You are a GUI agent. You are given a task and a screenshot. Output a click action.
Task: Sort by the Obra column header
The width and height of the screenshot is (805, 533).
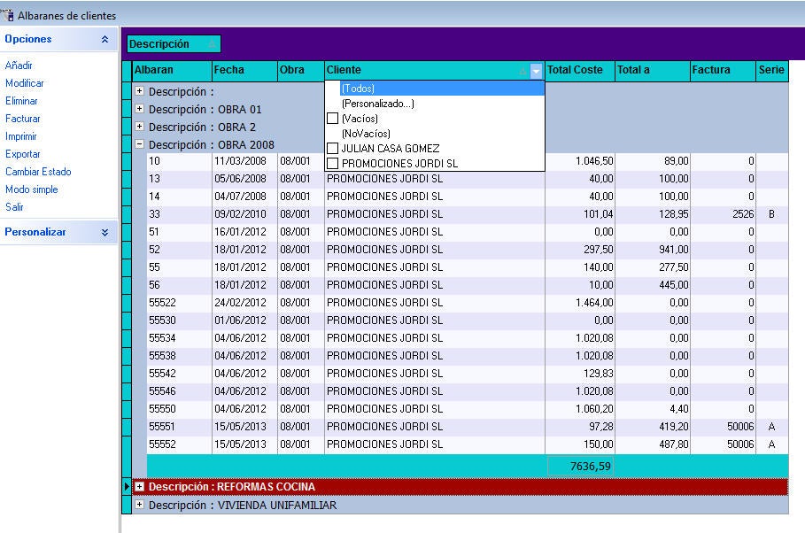pos(301,70)
